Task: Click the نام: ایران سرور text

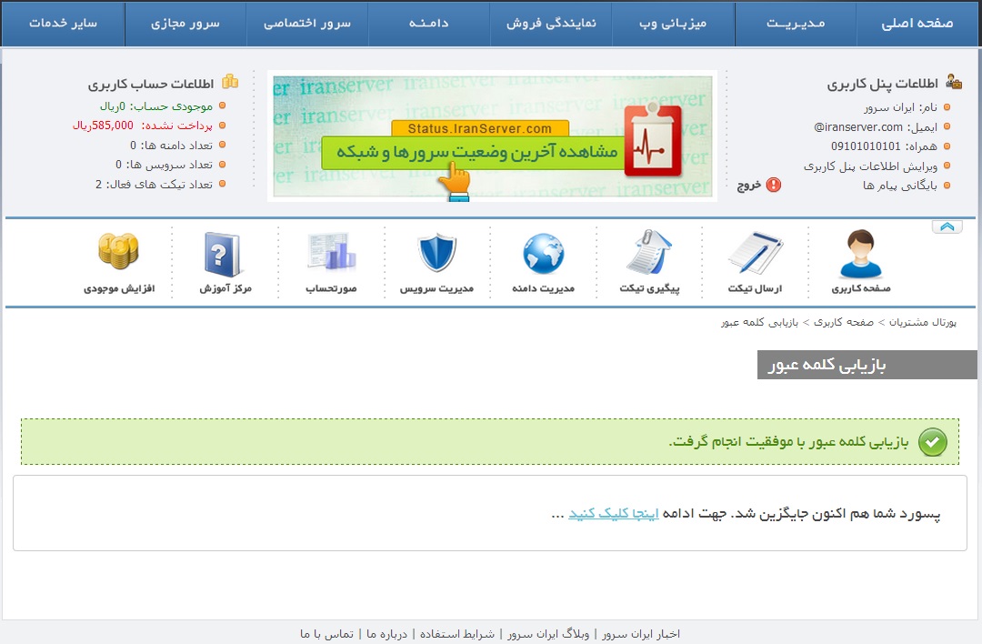Action: point(900,107)
